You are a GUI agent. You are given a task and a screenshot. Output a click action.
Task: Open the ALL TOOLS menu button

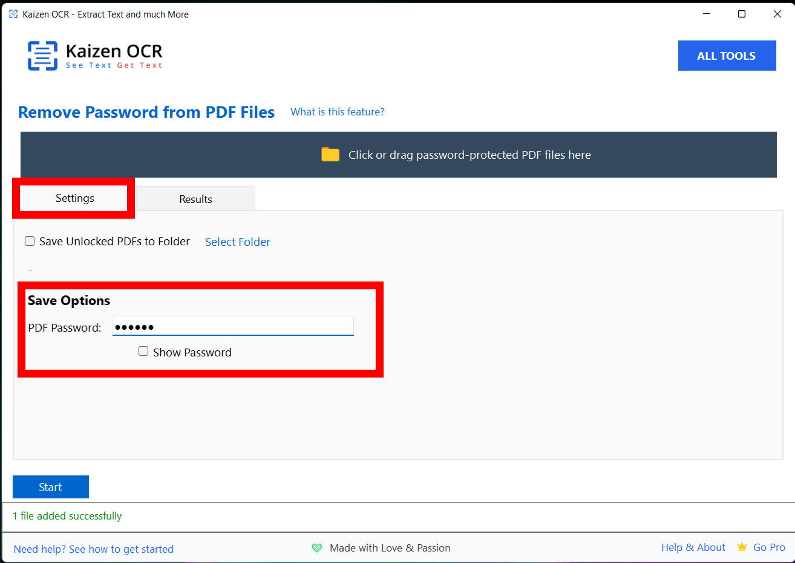[x=726, y=56]
